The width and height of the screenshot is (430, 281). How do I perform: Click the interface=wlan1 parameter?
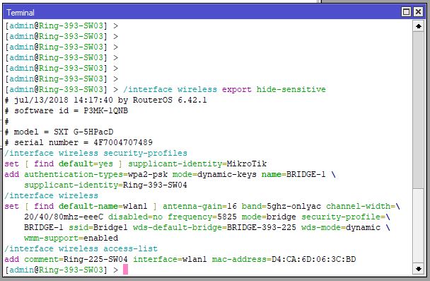[x=170, y=259]
